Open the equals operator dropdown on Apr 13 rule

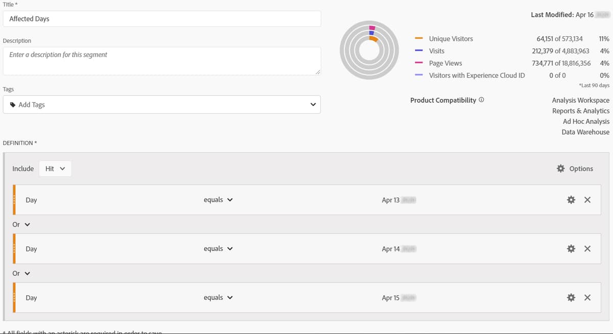tap(218, 200)
